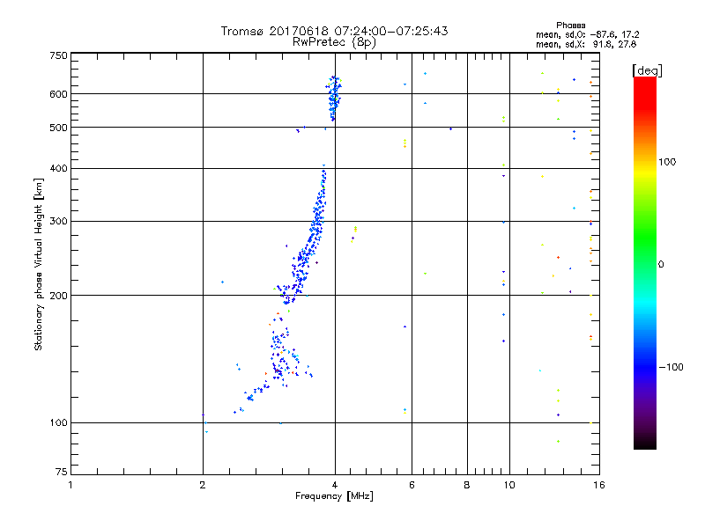Click the 16 tick label on the frequency axis
Viewport: 705px width, 528px height.
point(597,485)
